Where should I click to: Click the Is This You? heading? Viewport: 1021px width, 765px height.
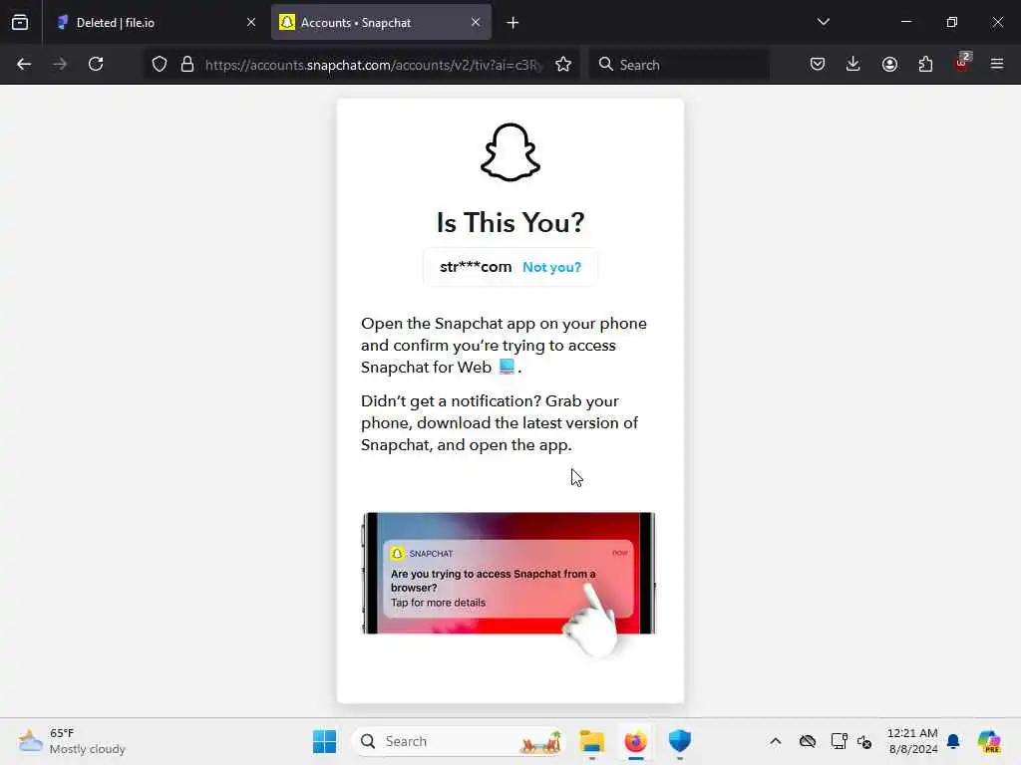510,222
